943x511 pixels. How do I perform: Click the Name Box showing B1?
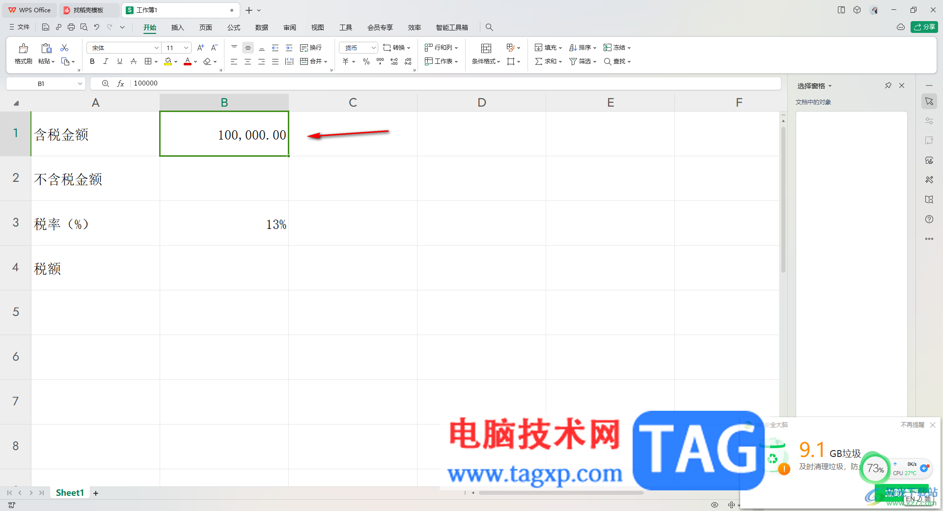[x=46, y=84]
